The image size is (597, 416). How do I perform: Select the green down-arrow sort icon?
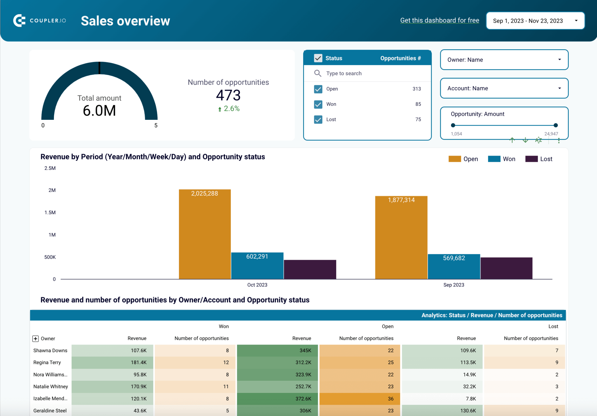pos(525,140)
